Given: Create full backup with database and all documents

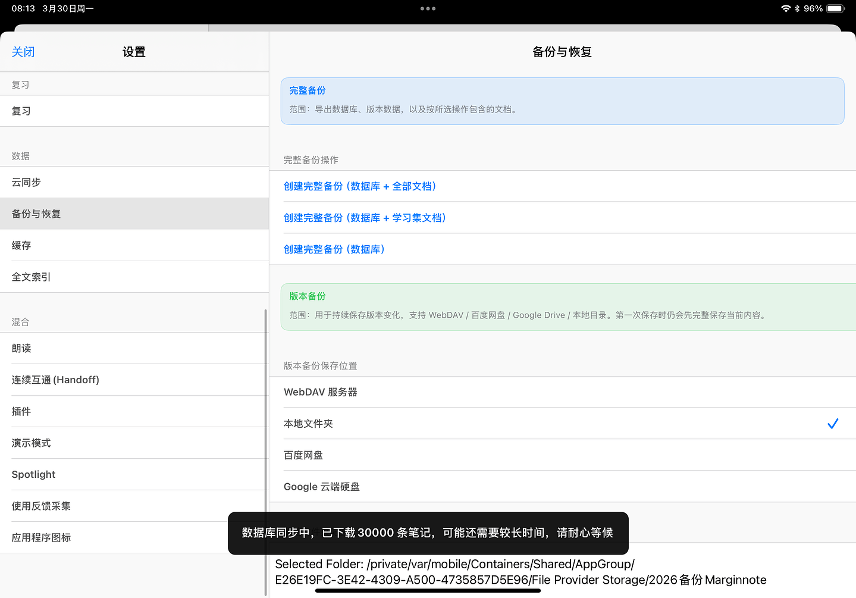Looking at the screenshot, I should tap(360, 186).
